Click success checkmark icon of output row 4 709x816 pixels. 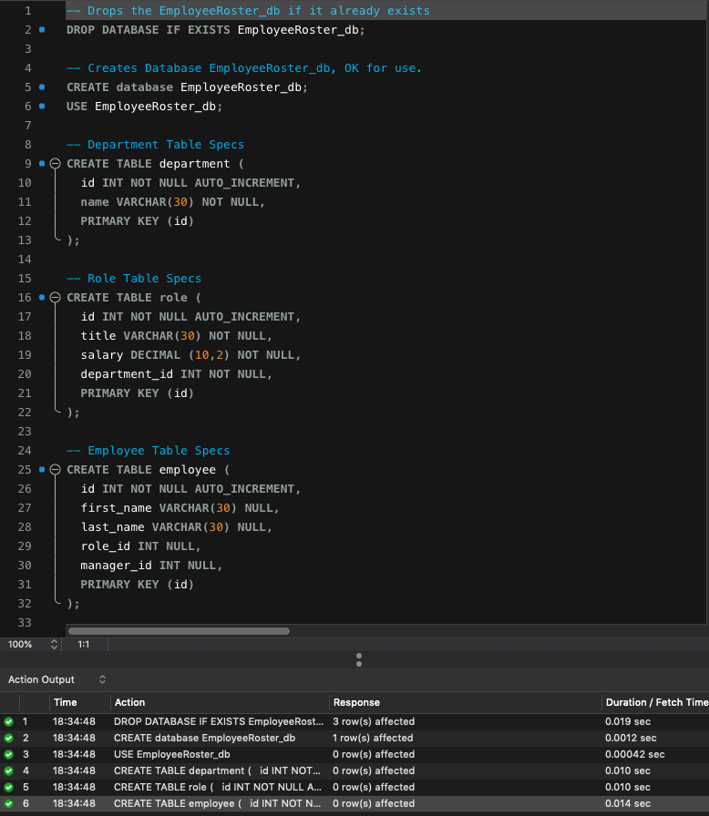[x=9, y=770]
